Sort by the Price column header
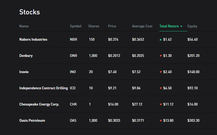 [112, 26]
